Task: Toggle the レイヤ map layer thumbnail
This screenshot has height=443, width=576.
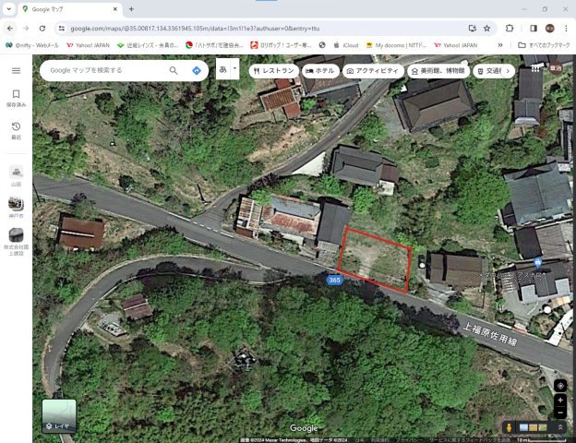Action: 59,414
